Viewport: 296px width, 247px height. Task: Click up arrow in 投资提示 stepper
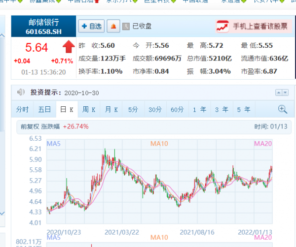[x=279, y=93]
